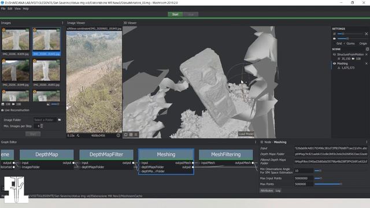Switch to the Attributes tab

coord(267,191)
